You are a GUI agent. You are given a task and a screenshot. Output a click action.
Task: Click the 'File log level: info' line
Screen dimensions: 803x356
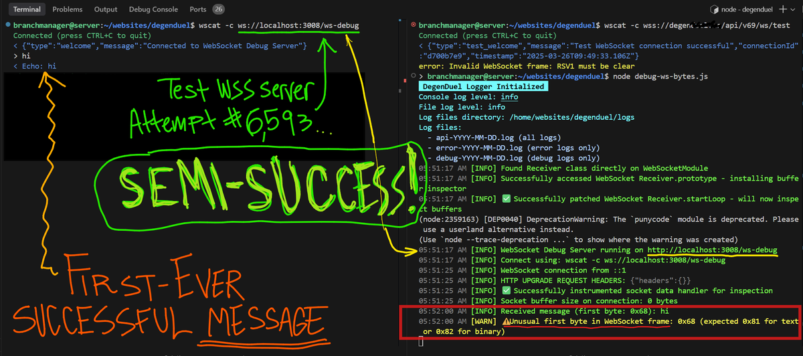click(462, 107)
